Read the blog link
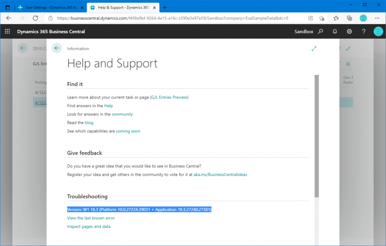This screenshot has height=246, width=386. 89,123
